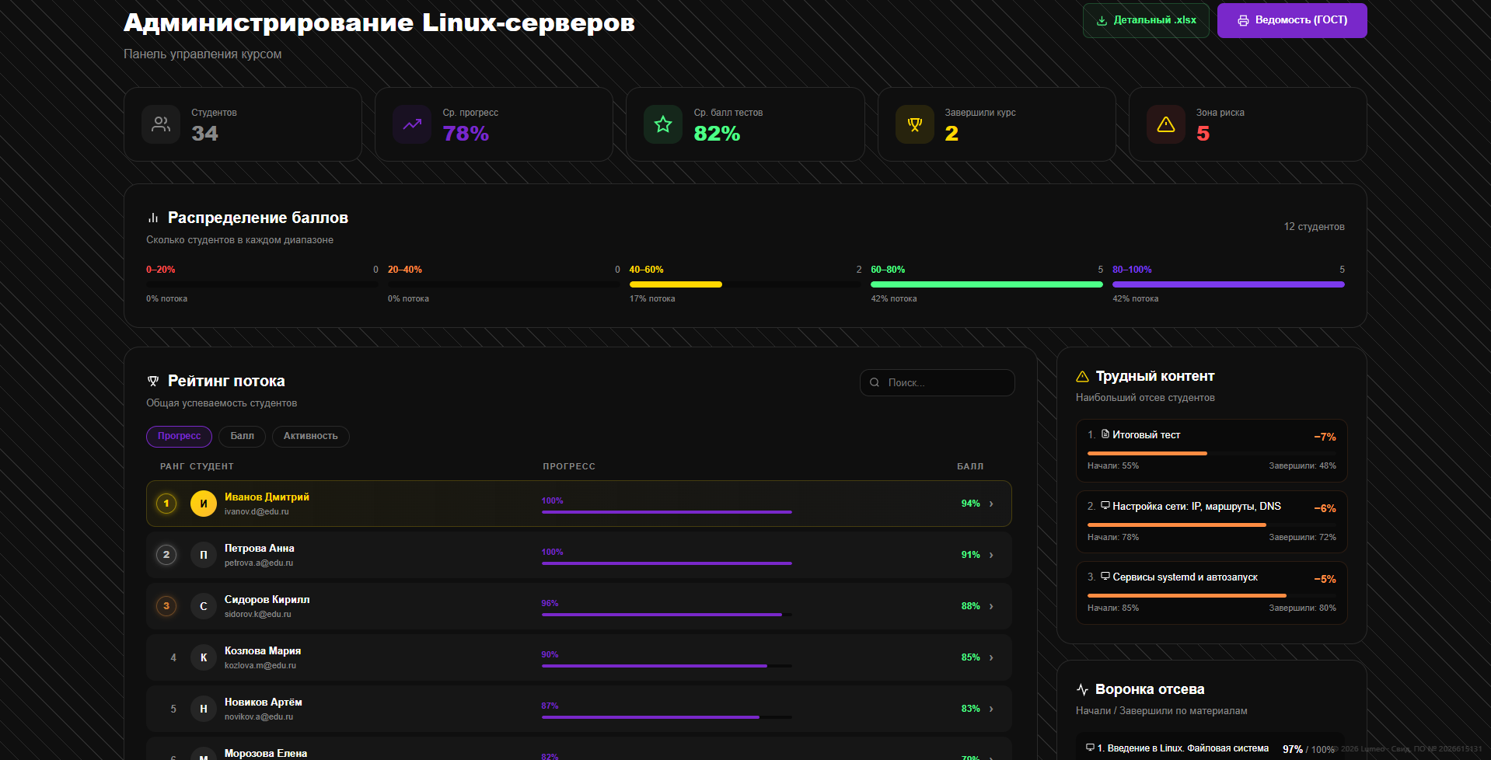Expand Козлова Мария row chevron
This screenshot has height=760, width=1491.
pos(991,657)
